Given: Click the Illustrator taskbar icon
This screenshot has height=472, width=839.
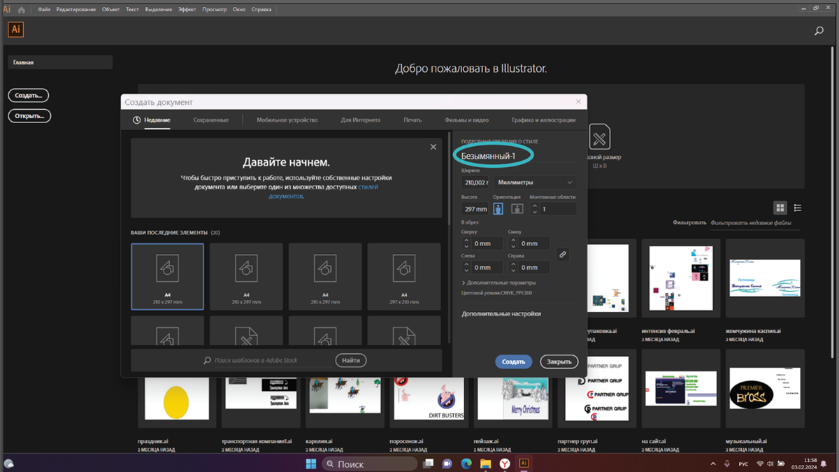Looking at the screenshot, I should 523,464.
